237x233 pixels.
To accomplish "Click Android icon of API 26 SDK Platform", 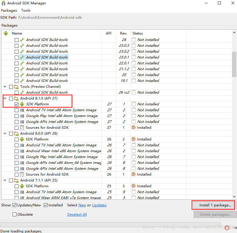I will tap(22, 139).
